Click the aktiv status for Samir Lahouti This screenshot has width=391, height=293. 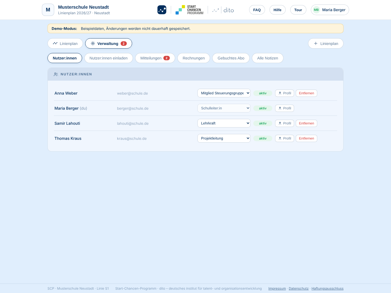coord(263,123)
